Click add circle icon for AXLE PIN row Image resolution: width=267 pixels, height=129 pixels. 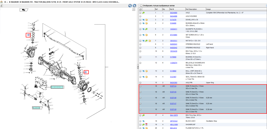[x=140, y=83]
